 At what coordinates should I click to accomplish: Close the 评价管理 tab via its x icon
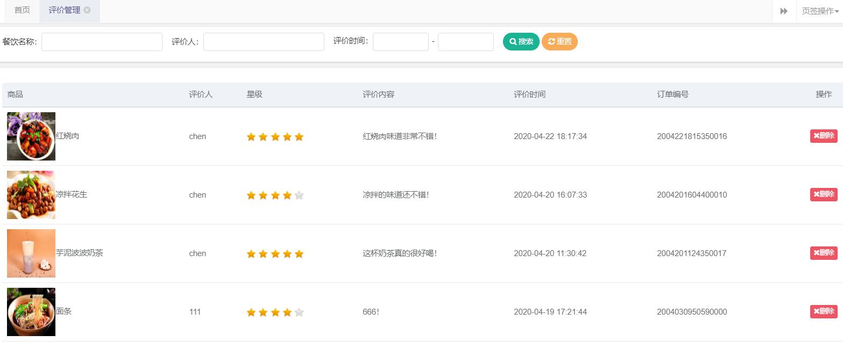(87, 10)
